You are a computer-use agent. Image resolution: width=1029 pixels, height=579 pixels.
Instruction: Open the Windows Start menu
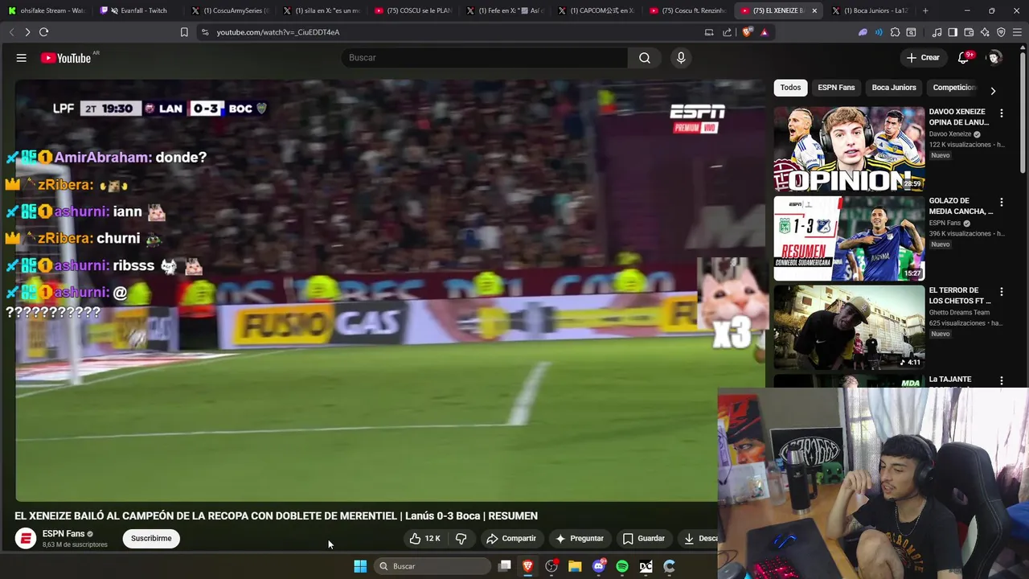click(x=360, y=566)
